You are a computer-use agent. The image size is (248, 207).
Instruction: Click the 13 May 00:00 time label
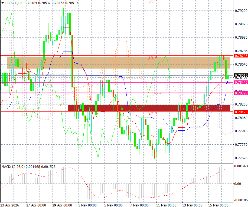click(192, 205)
